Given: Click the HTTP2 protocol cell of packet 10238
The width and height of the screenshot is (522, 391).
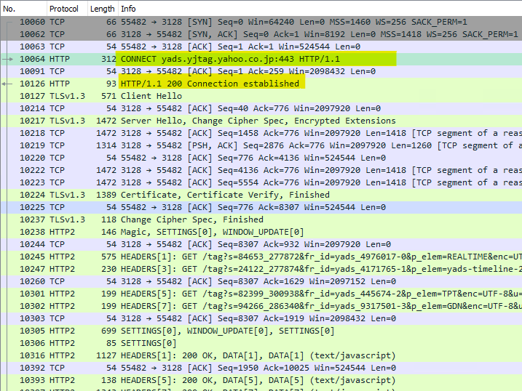Looking at the screenshot, I should (63, 232).
